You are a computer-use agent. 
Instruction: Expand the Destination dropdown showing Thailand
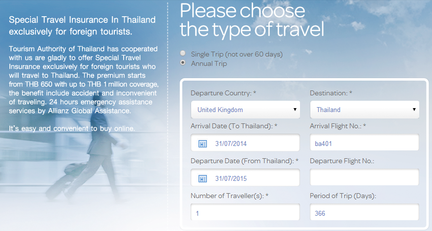365,110
